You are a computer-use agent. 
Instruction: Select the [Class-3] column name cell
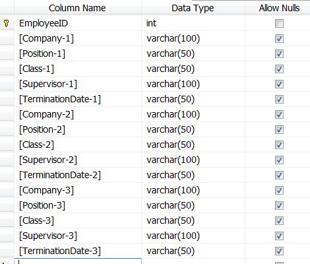[78, 220]
